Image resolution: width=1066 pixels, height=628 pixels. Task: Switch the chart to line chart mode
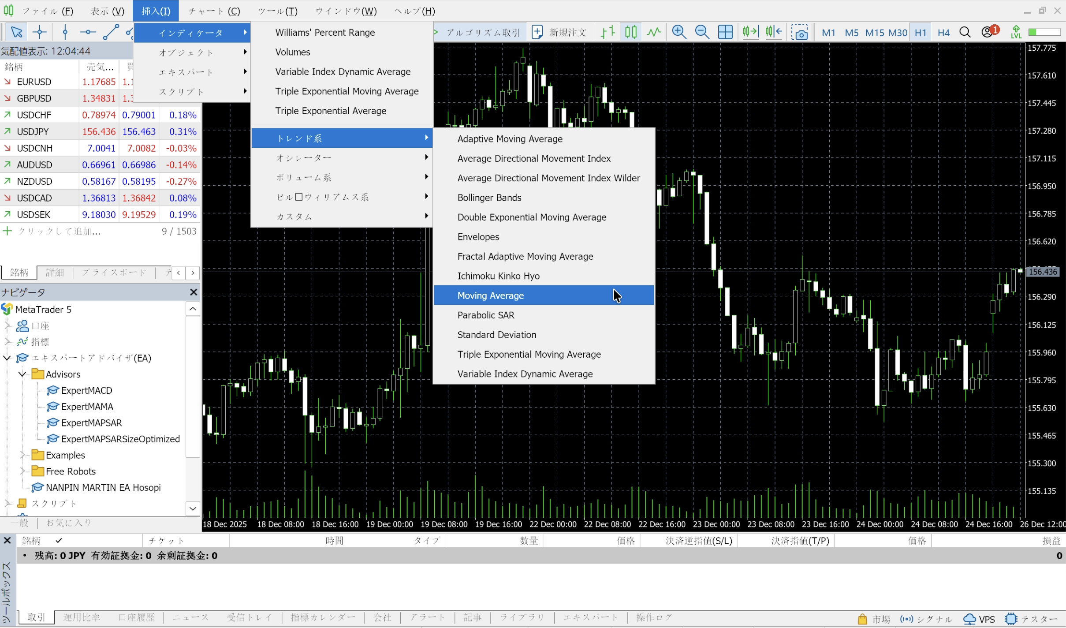(x=654, y=32)
